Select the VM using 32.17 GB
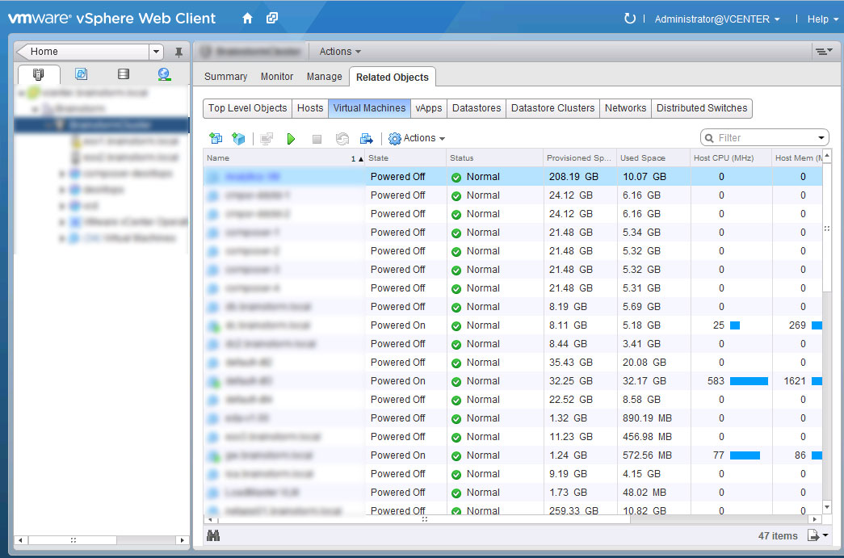Screen dimensions: 844x558 512,381
